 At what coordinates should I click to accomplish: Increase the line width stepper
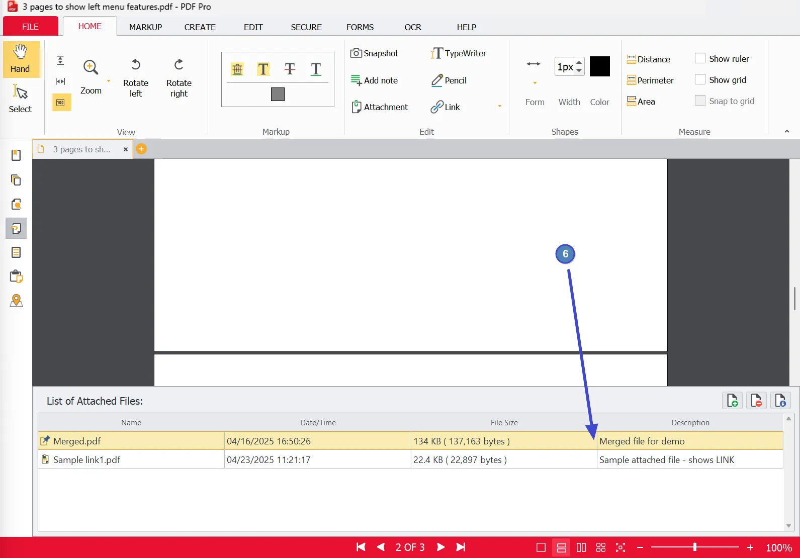pos(579,62)
